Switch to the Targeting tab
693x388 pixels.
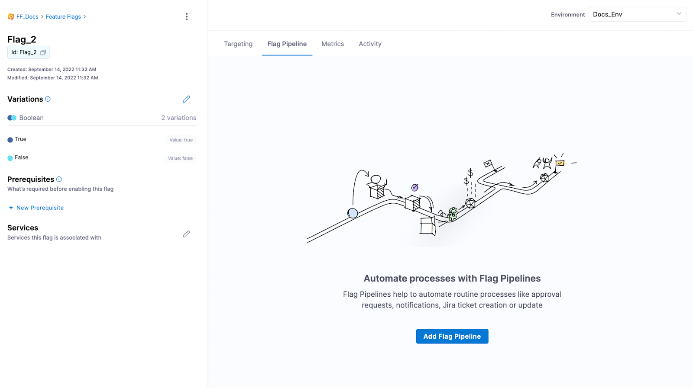point(238,44)
